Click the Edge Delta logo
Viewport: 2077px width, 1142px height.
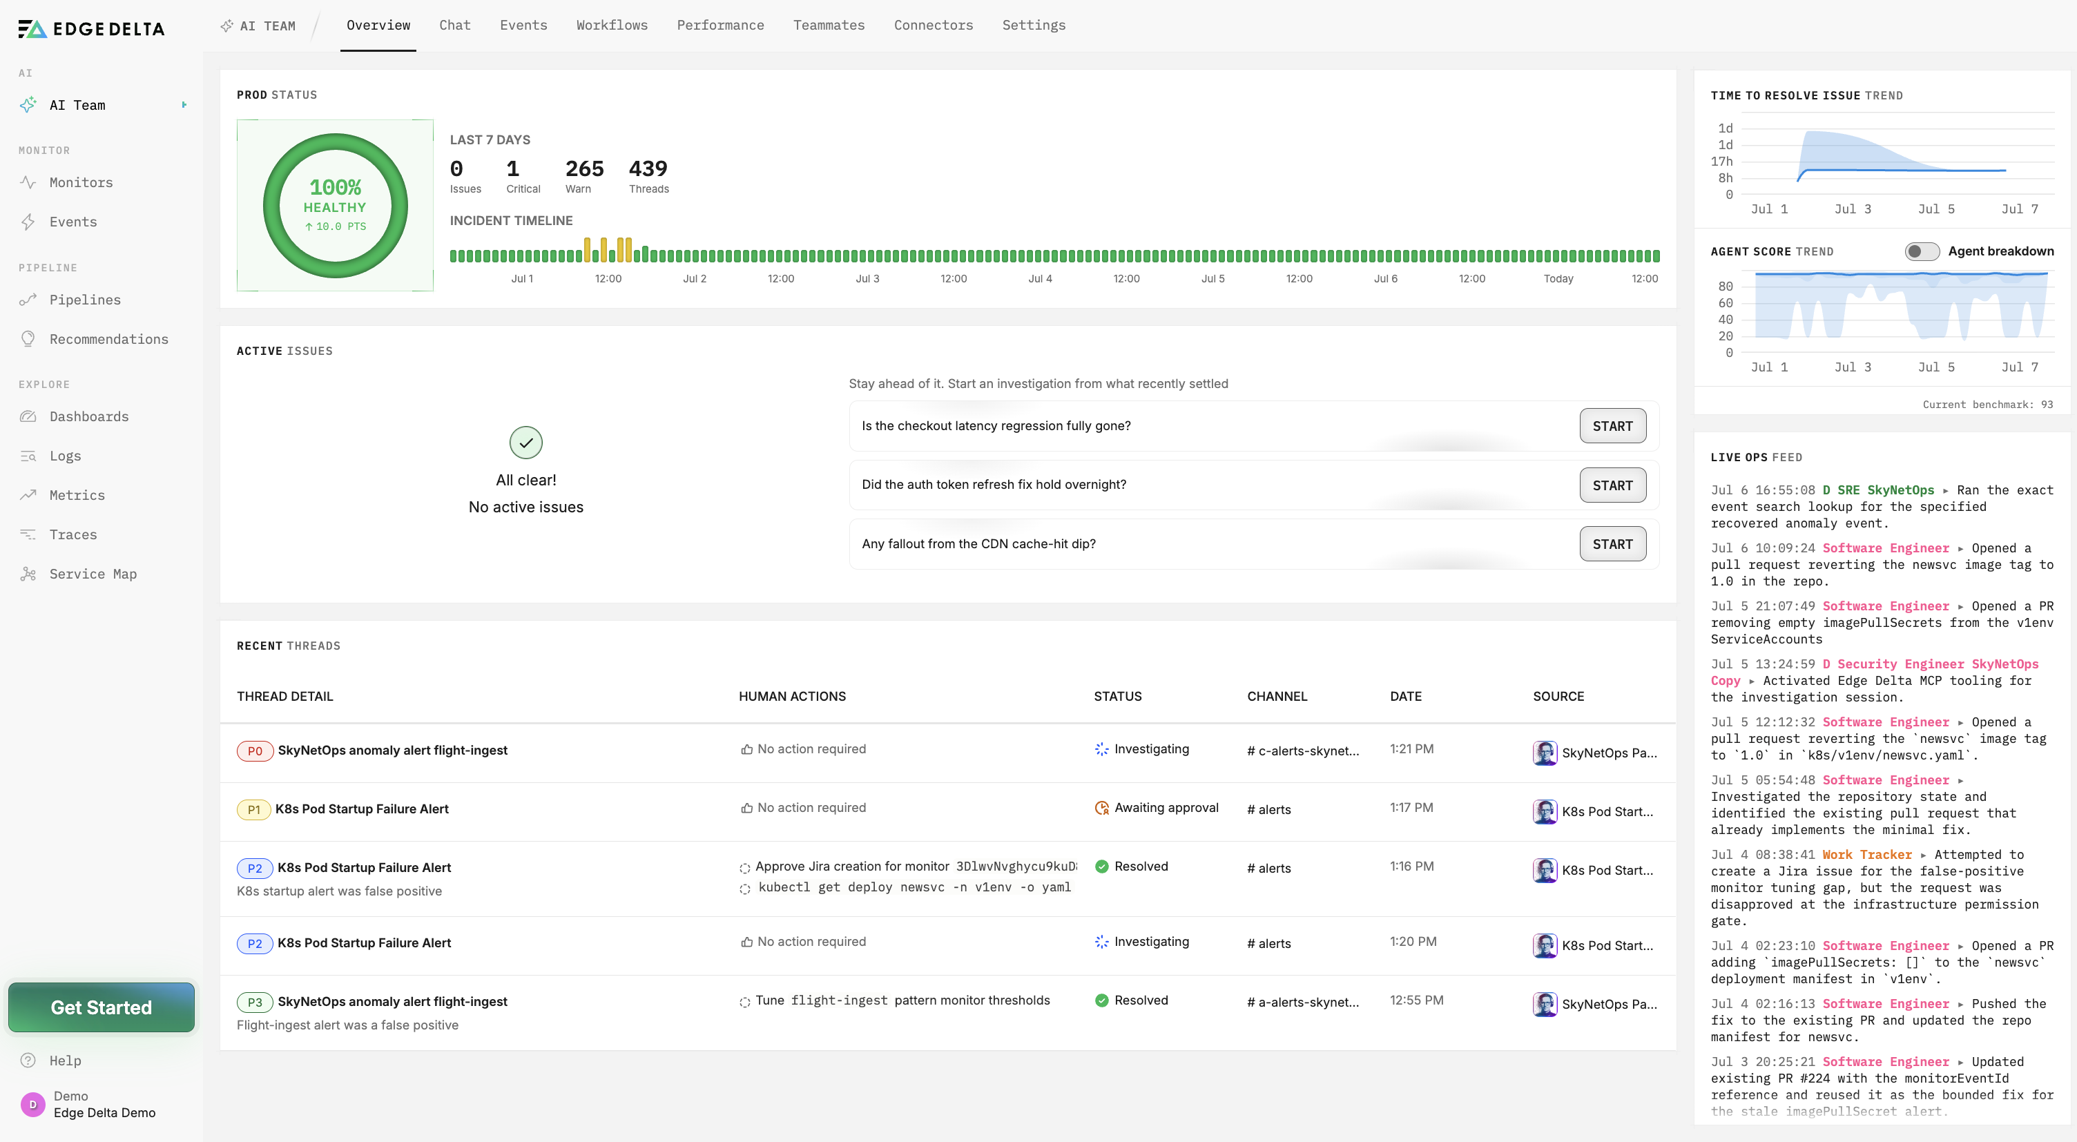pyautogui.click(x=91, y=29)
